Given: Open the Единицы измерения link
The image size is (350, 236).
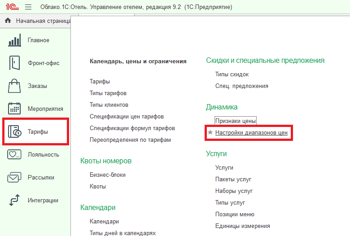Looking at the screenshot, I should point(243,226).
